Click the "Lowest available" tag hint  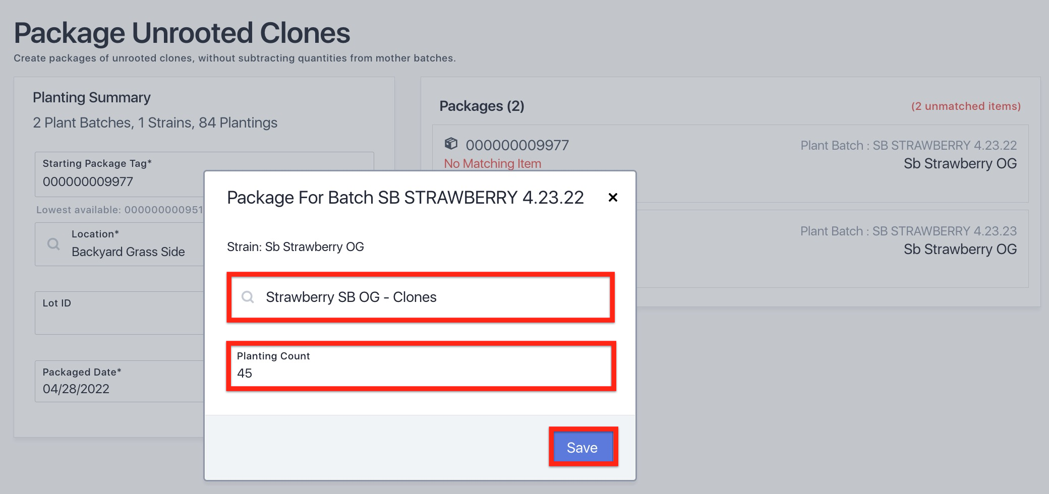(119, 210)
